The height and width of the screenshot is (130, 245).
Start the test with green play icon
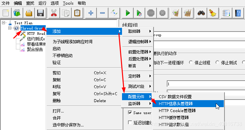[128, 13]
